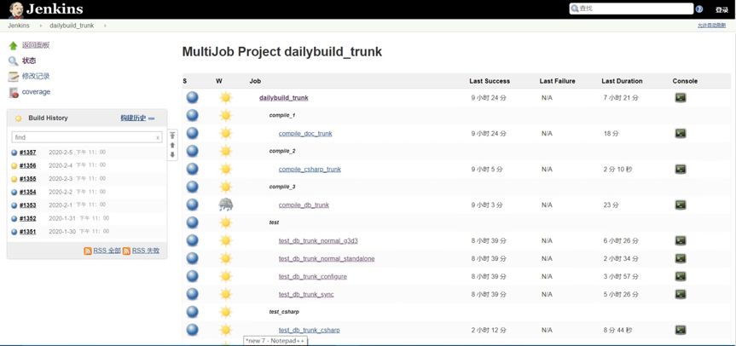Open the test_db_trunk_configure job link
The image size is (736, 346).
(x=312, y=276)
